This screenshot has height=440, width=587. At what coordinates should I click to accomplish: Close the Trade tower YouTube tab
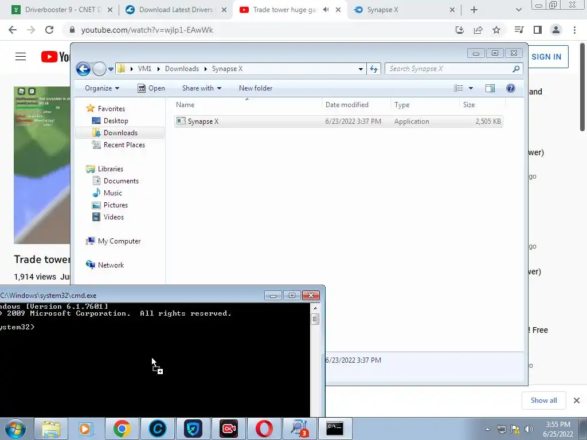(x=338, y=10)
